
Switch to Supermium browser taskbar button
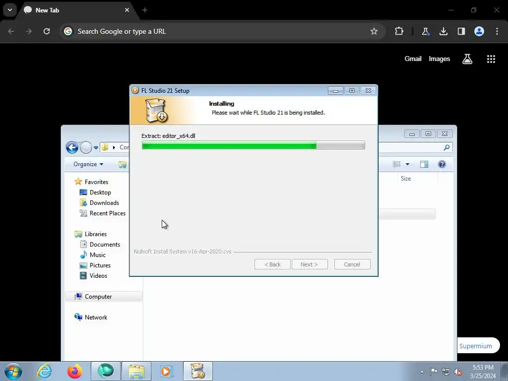(106, 371)
